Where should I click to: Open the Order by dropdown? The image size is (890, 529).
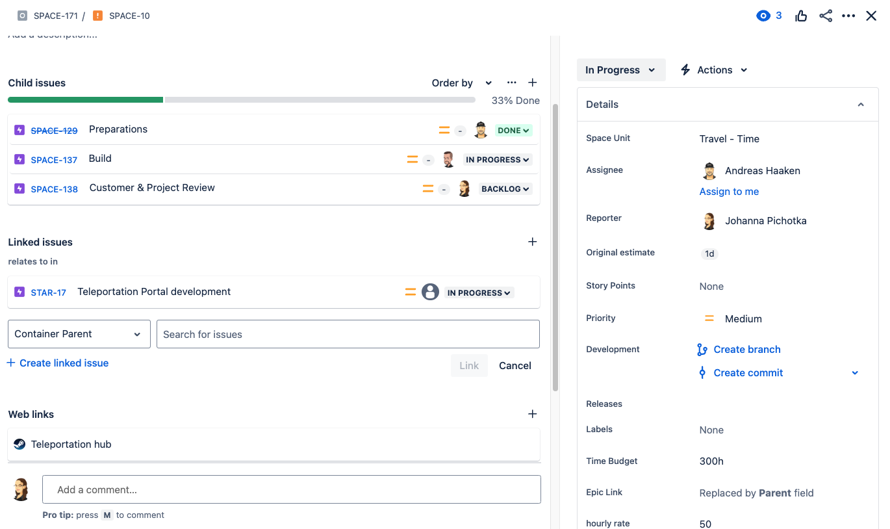(x=461, y=83)
